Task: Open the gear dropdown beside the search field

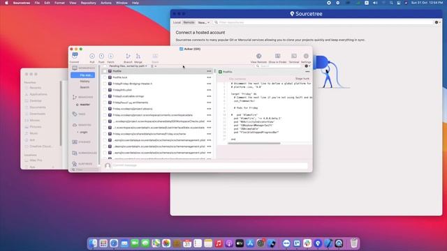Action: pyautogui.click(x=307, y=66)
